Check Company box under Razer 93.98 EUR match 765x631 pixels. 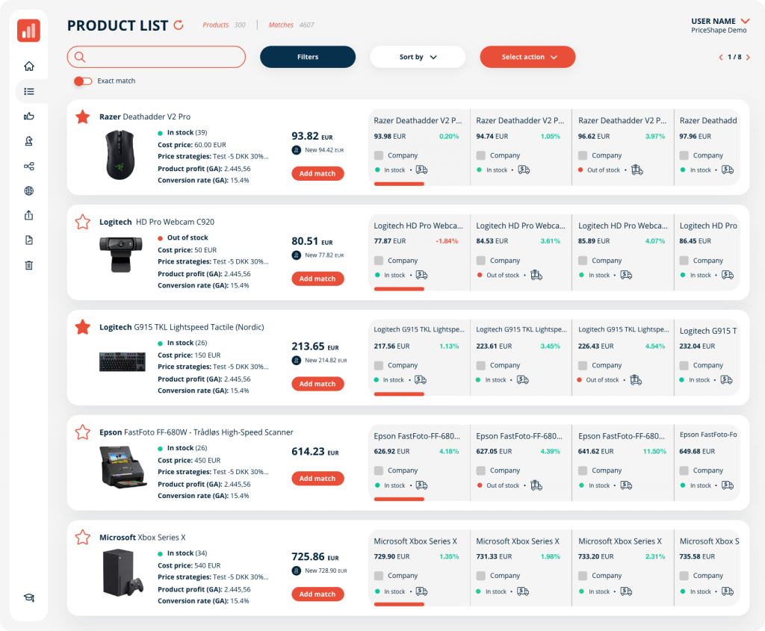click(x=379, y=155)
